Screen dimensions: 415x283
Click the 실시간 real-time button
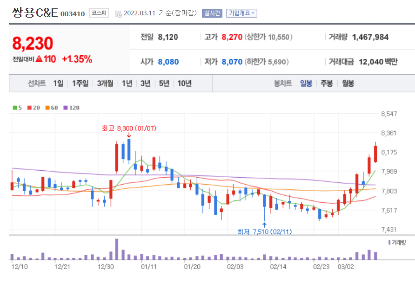212,13
